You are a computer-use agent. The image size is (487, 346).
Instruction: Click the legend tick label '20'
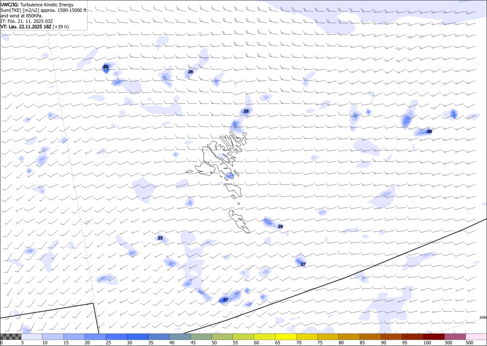click(87, 343)
